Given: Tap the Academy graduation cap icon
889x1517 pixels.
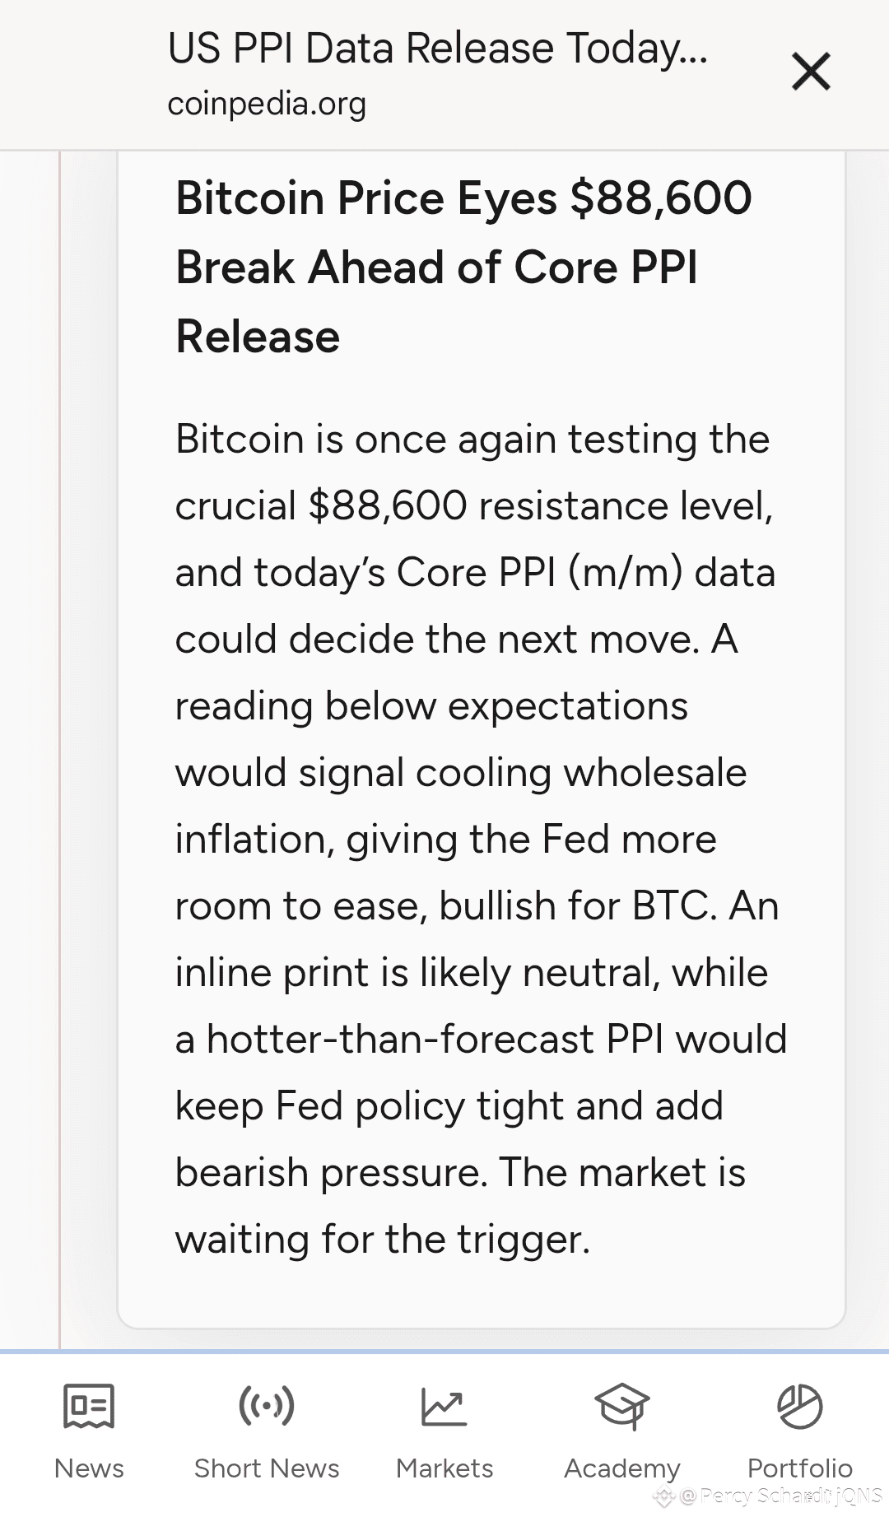Looking at the screenshot, I should (622, 1406).
